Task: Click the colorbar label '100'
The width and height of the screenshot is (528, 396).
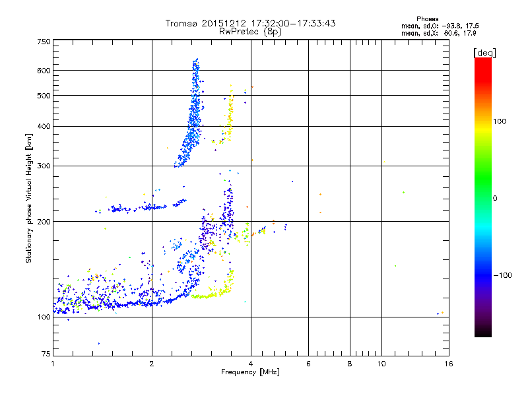Action: (500, 121)
